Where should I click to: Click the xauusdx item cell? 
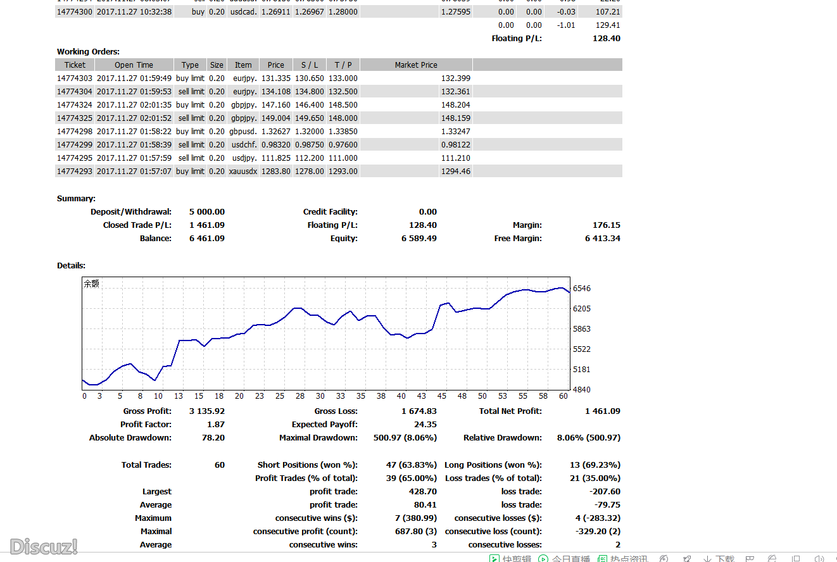point(243,171)
